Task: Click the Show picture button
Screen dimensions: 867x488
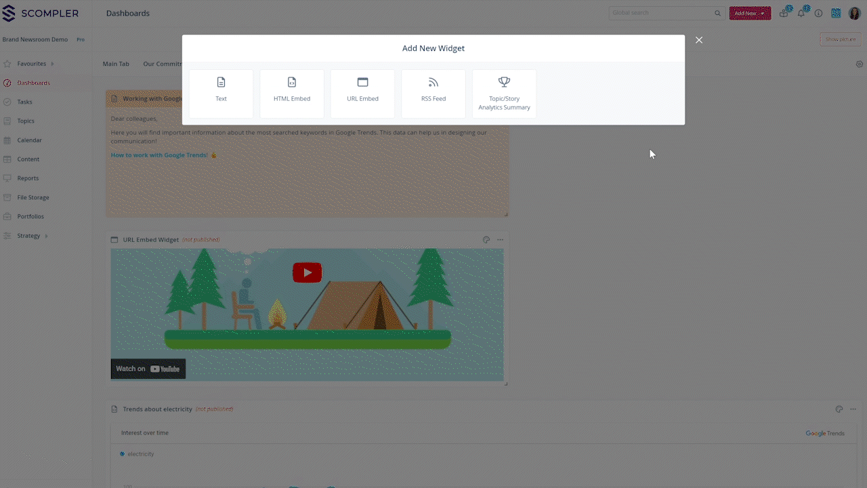Action: (840, 39)
